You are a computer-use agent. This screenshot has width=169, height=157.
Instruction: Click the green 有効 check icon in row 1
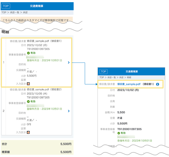click(x=29, y=53)
